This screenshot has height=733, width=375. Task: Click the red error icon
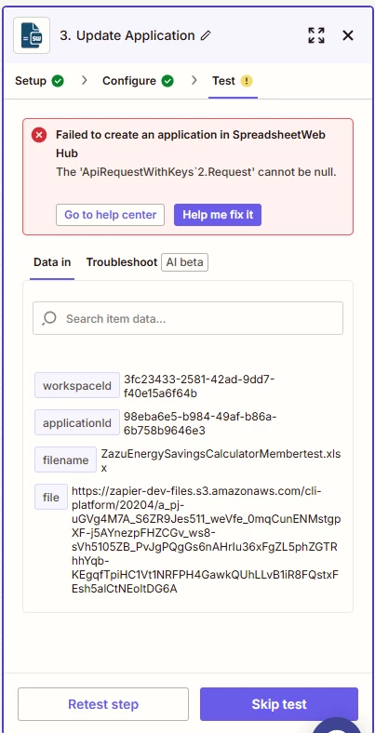[39, 136]
